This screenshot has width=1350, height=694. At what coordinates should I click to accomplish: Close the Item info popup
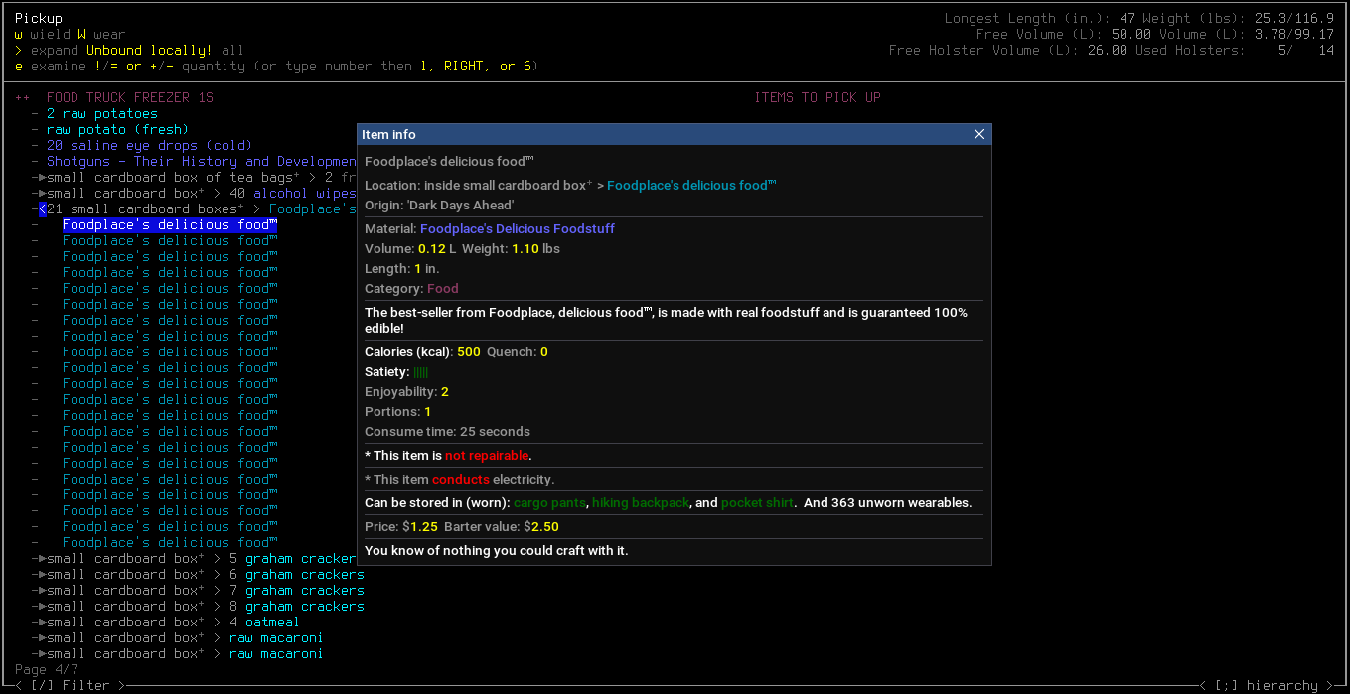[979, 134]
